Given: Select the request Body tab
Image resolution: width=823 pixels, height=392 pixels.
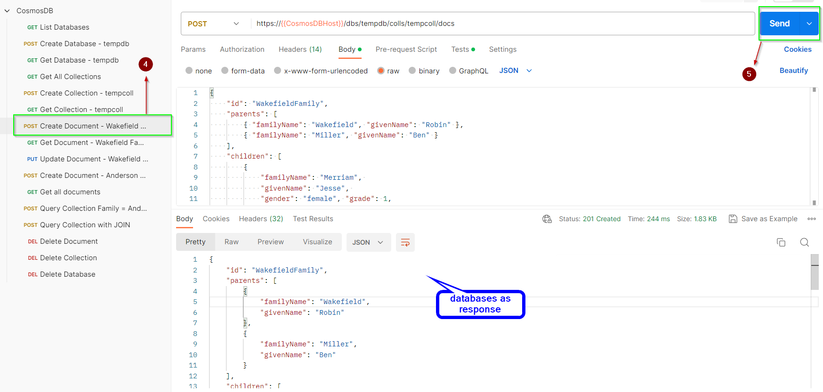Looking at the screenshot, I should click(350, 49).
